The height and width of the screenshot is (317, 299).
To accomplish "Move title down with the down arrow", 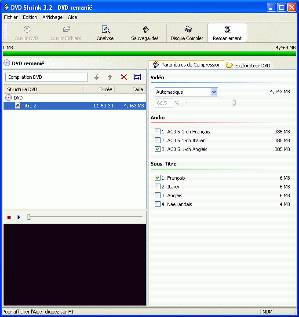I will [96, 77].
